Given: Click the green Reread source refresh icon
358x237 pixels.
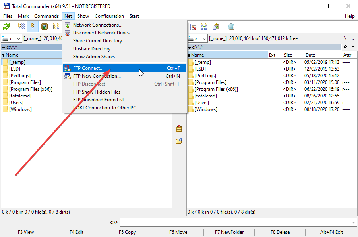Looking at the screenshot, I should click(x=6, y=27).
